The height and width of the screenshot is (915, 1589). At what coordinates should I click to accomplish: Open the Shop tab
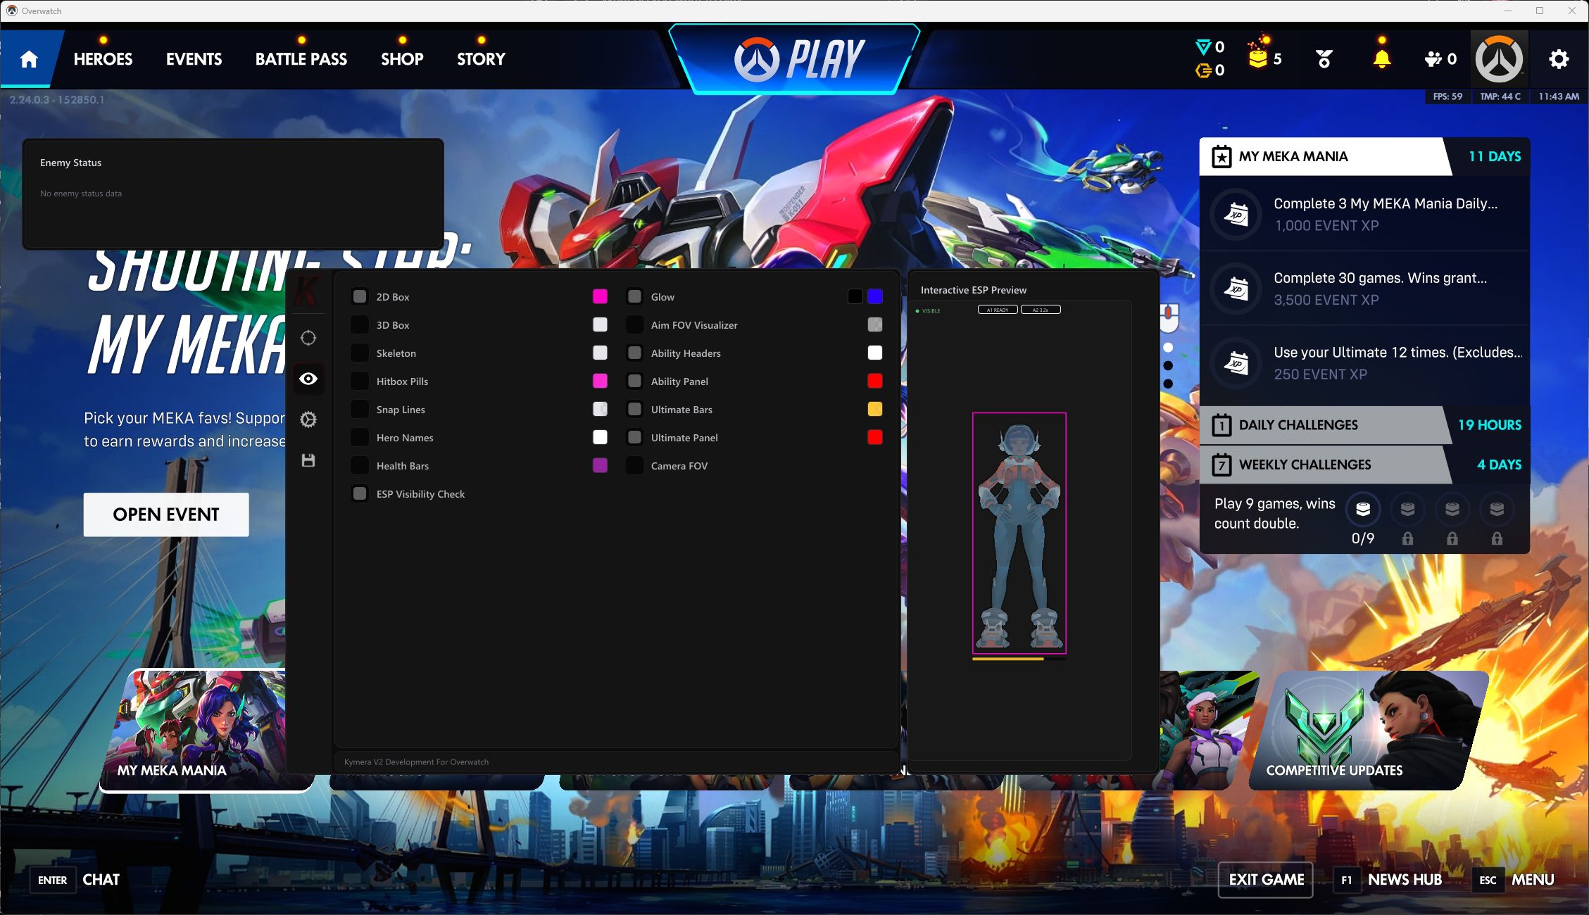pos(402,59)
